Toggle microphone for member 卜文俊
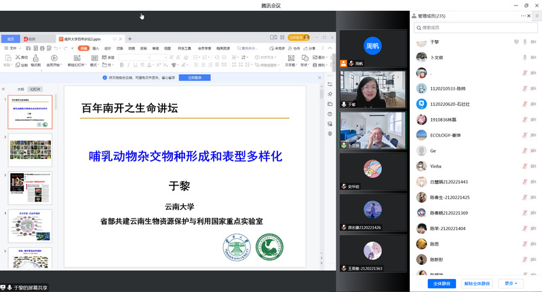542x292 pixels. [x=524, y=57]
